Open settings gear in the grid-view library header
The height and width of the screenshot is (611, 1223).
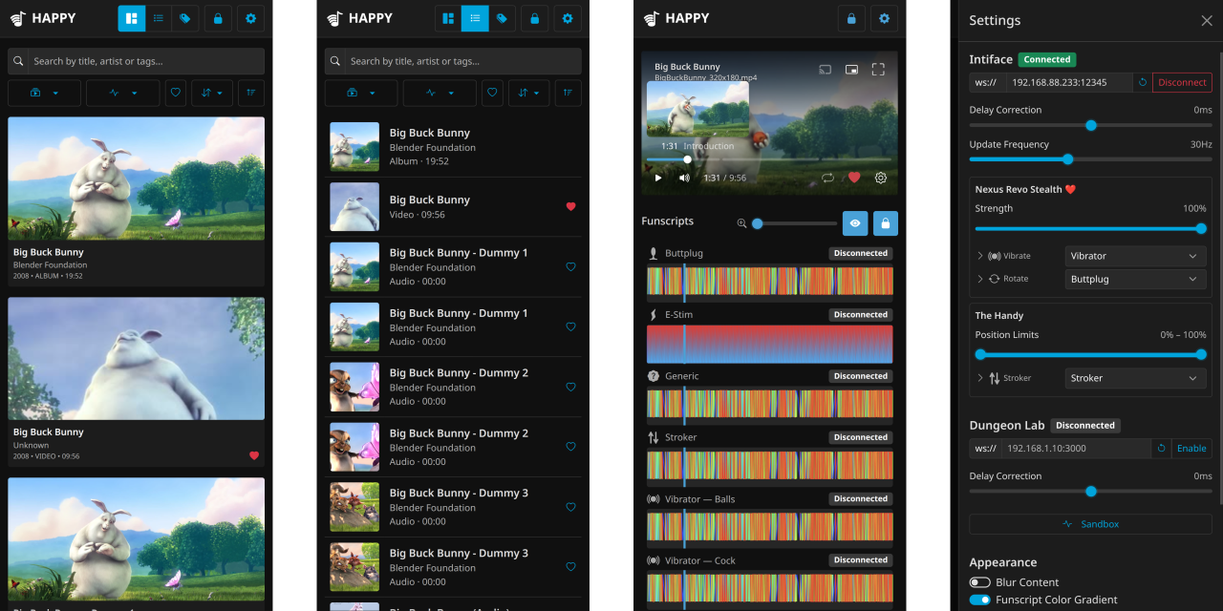tap(251, 18)
